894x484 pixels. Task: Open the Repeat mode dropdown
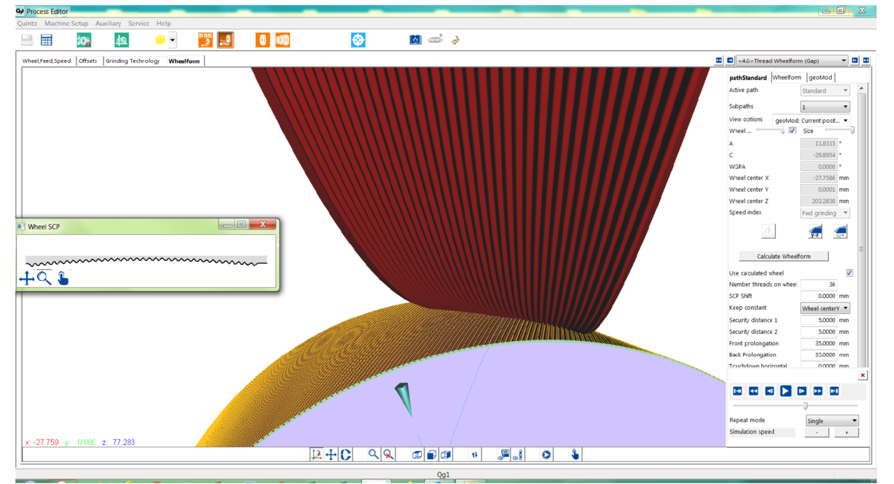pyautogui.click(x=832, y=421)
